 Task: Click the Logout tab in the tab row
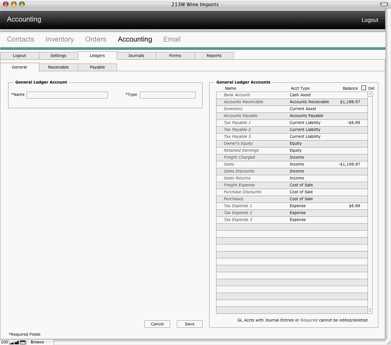[x=19, y=55]
